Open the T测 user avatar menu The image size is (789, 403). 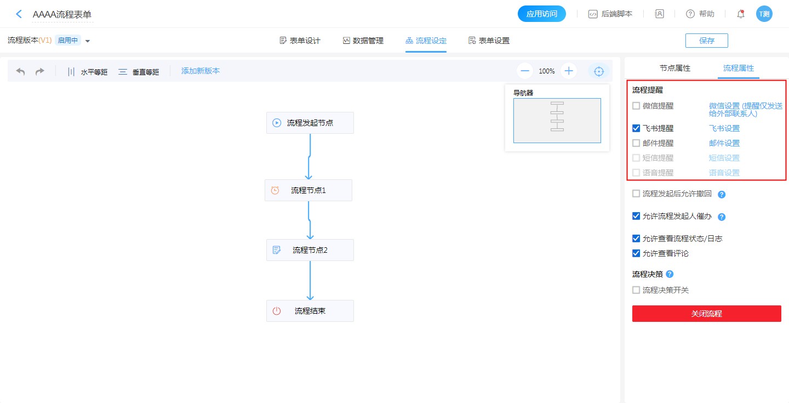pos(764,14)
